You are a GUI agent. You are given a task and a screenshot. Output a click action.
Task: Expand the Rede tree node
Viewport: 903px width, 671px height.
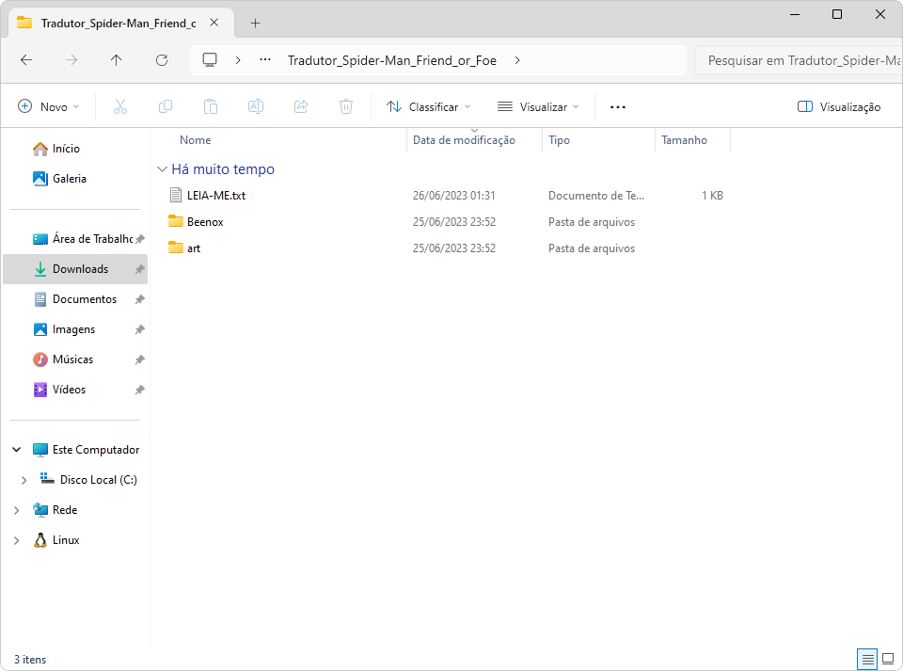17,510
